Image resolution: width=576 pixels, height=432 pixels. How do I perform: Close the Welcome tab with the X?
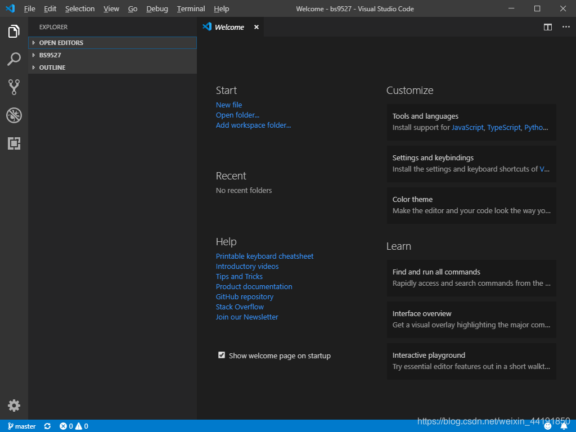256,27
